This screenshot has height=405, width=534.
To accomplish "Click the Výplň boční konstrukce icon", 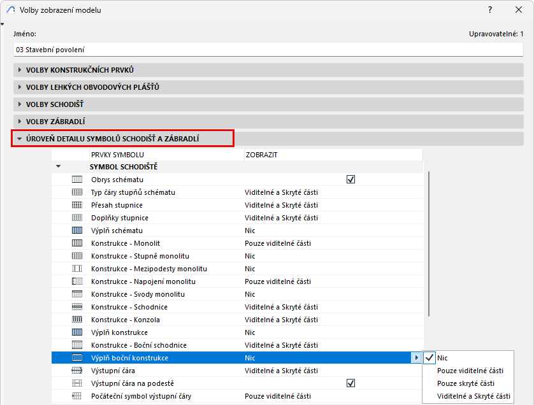I will point(77,358).
